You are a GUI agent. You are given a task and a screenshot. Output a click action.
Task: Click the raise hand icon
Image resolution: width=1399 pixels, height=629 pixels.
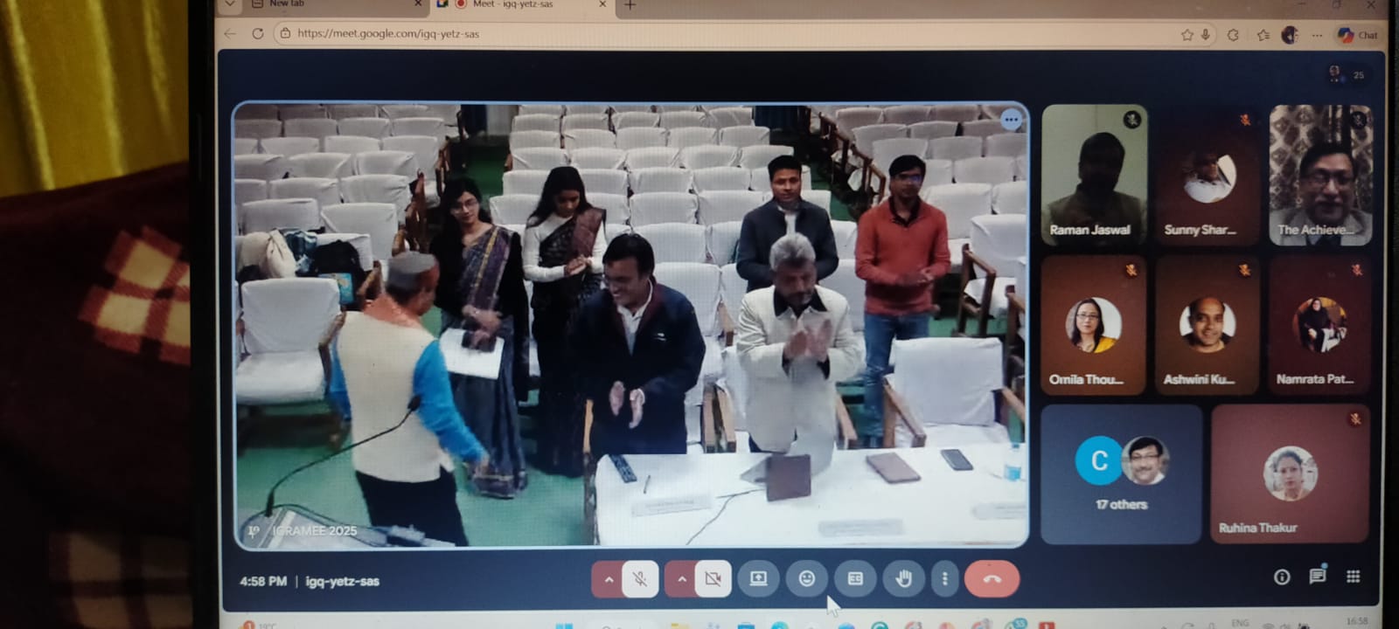tap(903, 578)
